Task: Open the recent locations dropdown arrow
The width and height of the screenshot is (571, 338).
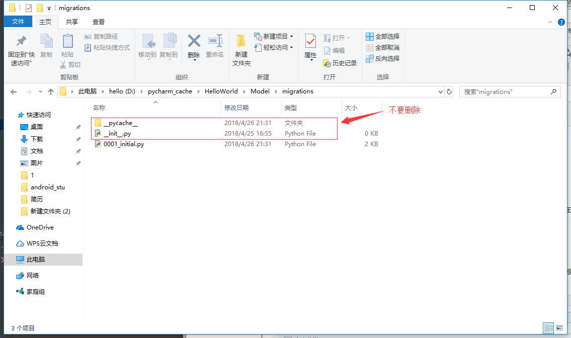Action: [40, 91]
